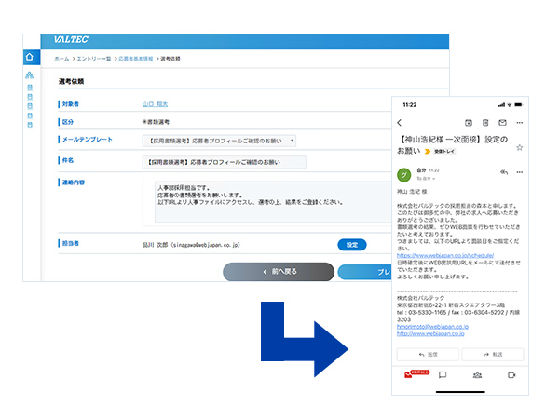Screen dimensions: 559x419
Task: Archive the email with the archive icon
Action: (469, 123)
